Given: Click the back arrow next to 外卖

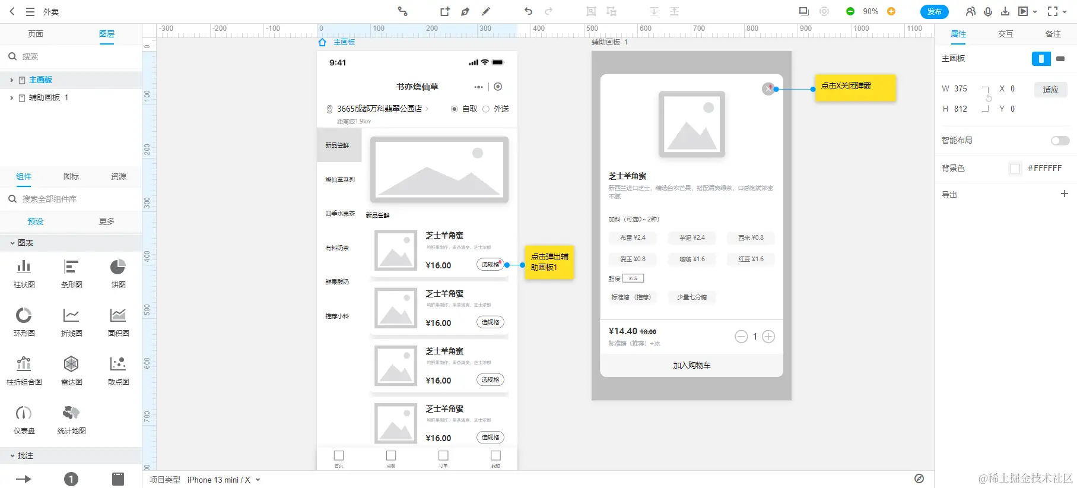Looking at the screenshot, I should 12,11.
